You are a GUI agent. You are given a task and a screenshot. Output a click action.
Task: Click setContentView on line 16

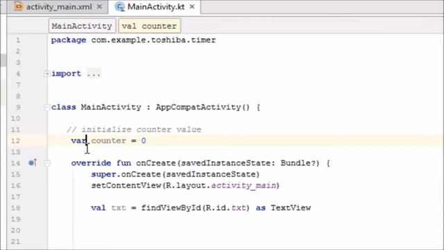(126, 185)
